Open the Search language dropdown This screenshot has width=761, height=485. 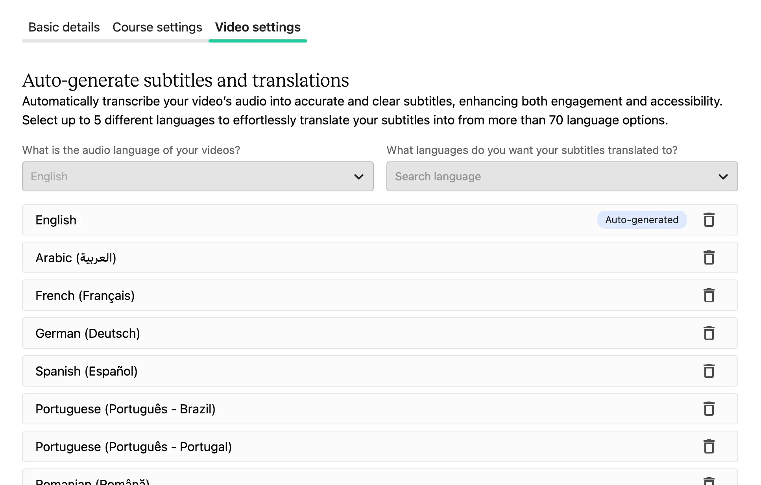point(562,176)
